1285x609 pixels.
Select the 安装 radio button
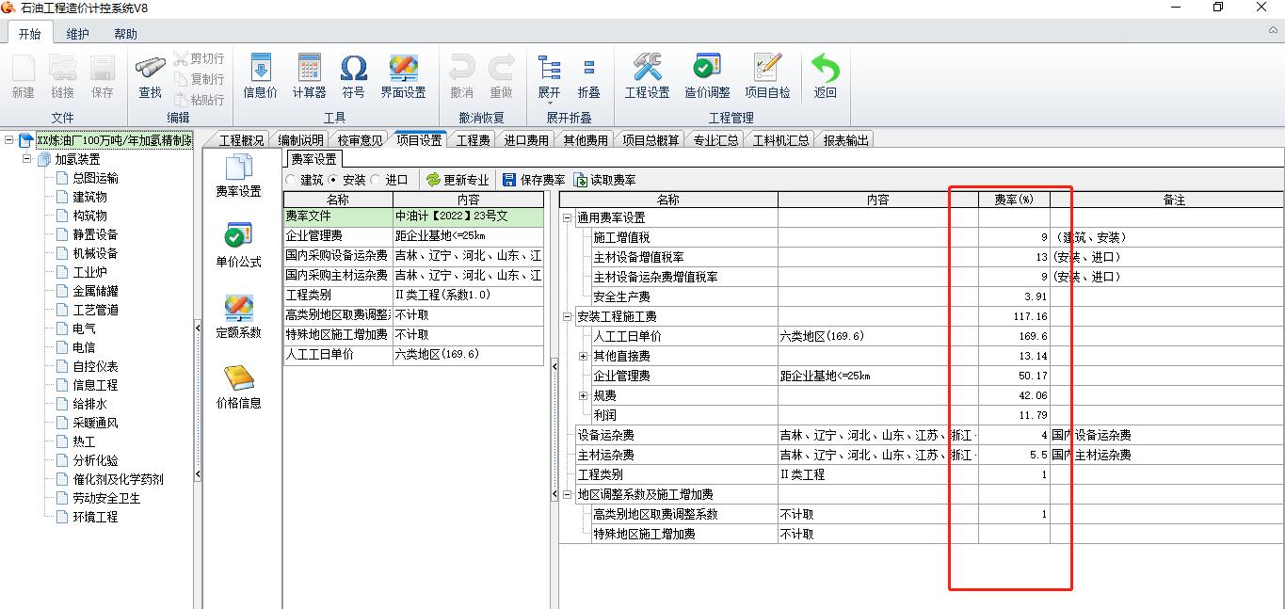(333, 180)
